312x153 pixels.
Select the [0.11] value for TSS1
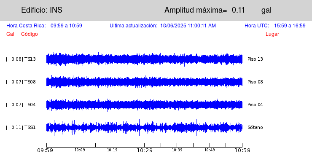14,127
